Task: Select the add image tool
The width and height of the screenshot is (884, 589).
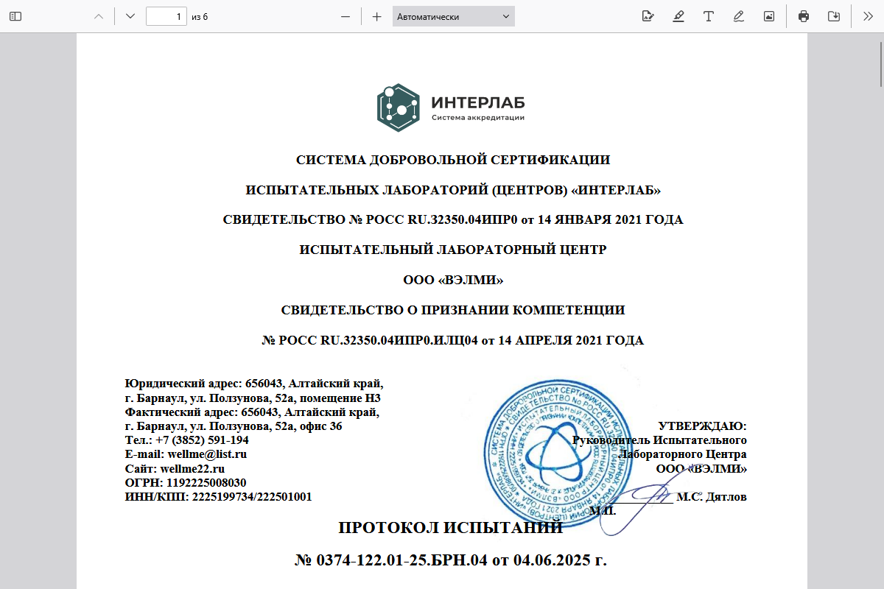Action: coord(769,16)
